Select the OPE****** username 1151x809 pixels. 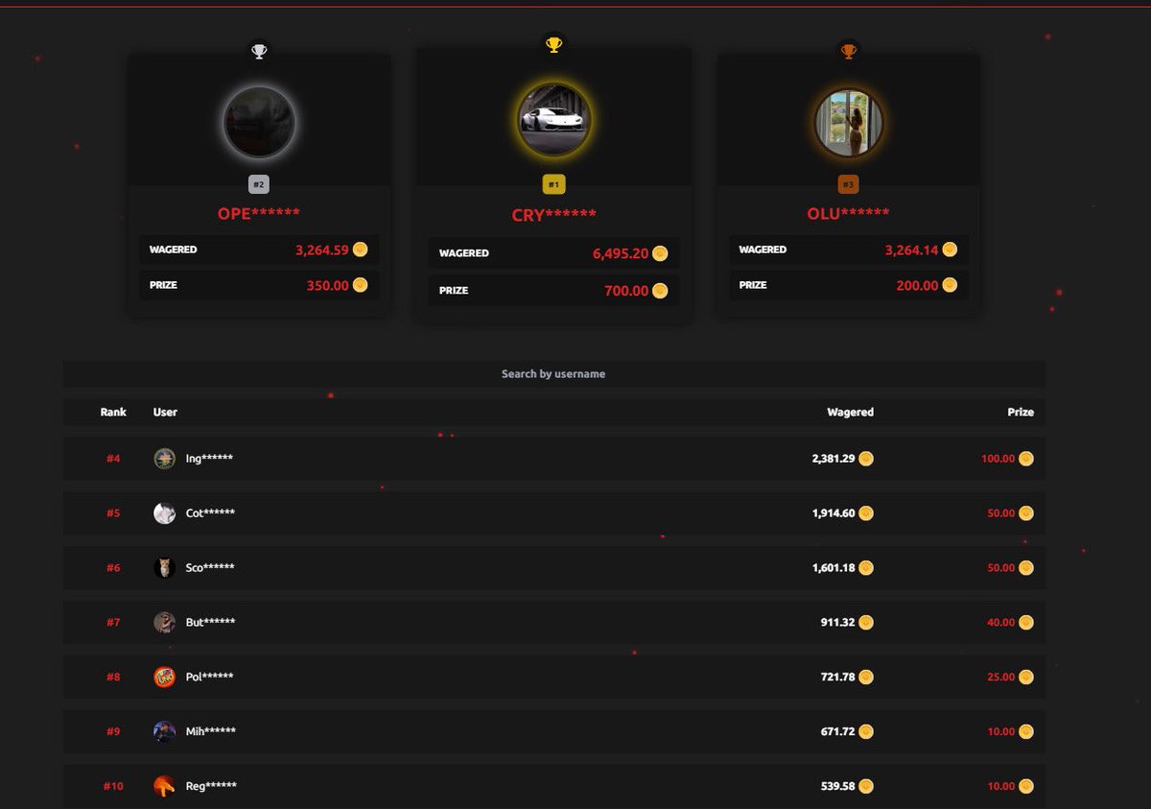pos(259,213)
